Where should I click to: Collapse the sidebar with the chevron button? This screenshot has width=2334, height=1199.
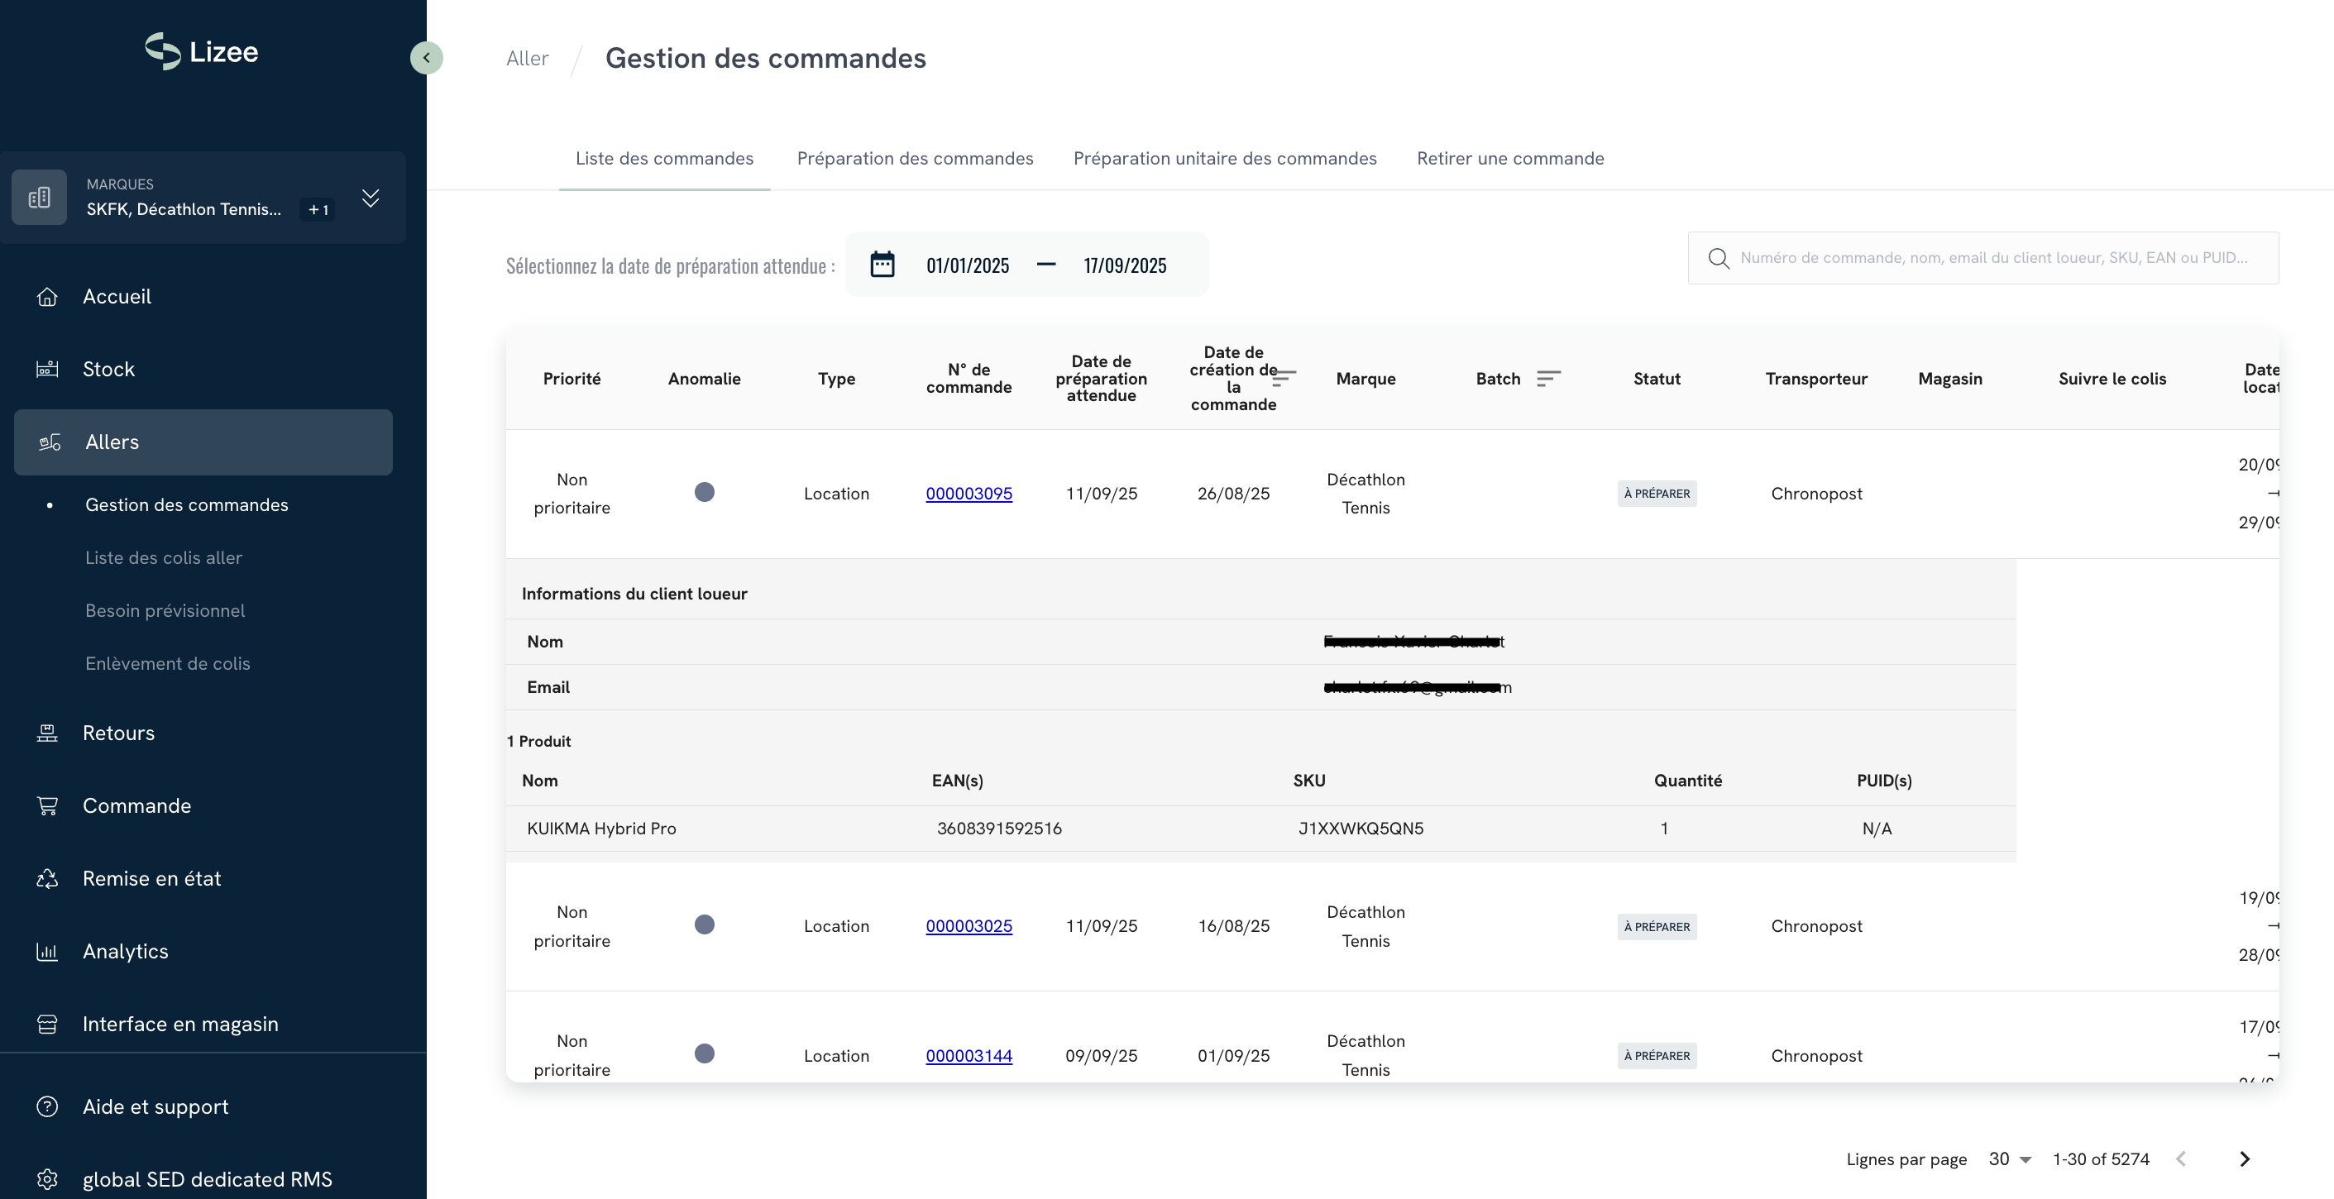tap(426, 58)
